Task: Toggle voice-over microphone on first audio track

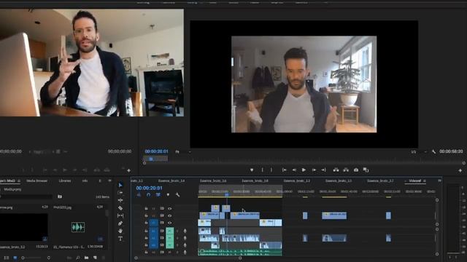Action: tap(185, 231)
